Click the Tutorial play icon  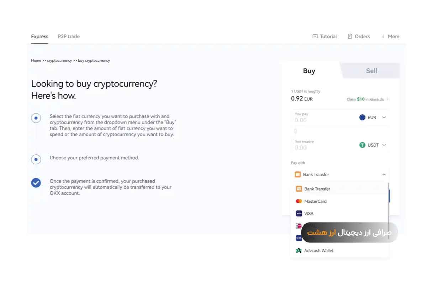click(315, 36)
